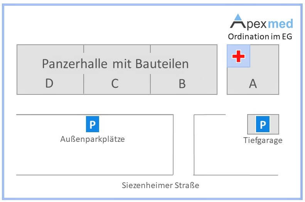Click the lower divider line between D and C
The width and height of the screenshot is (305, 202).
pos(84,84)
